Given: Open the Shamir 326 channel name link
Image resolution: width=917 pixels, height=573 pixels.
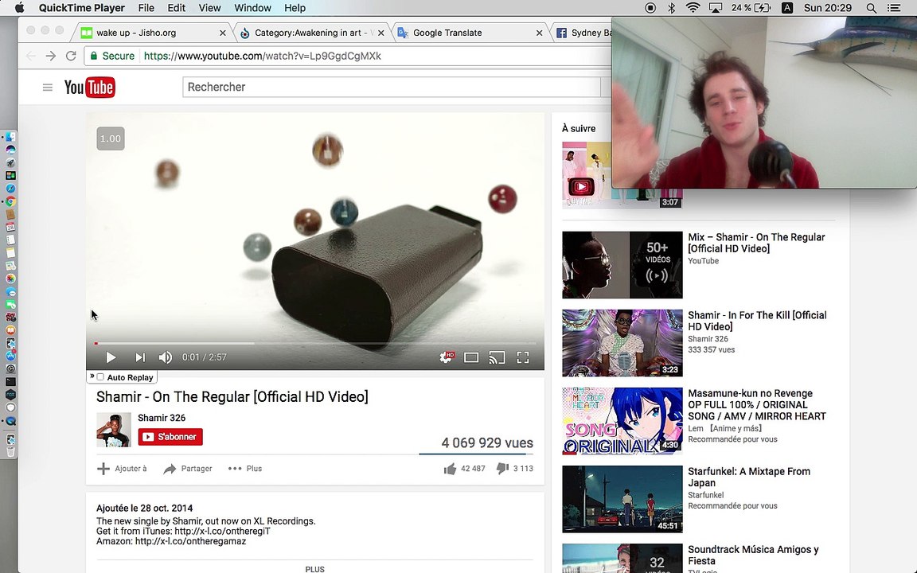Looking at the screenshot, I should pos(162,418).
